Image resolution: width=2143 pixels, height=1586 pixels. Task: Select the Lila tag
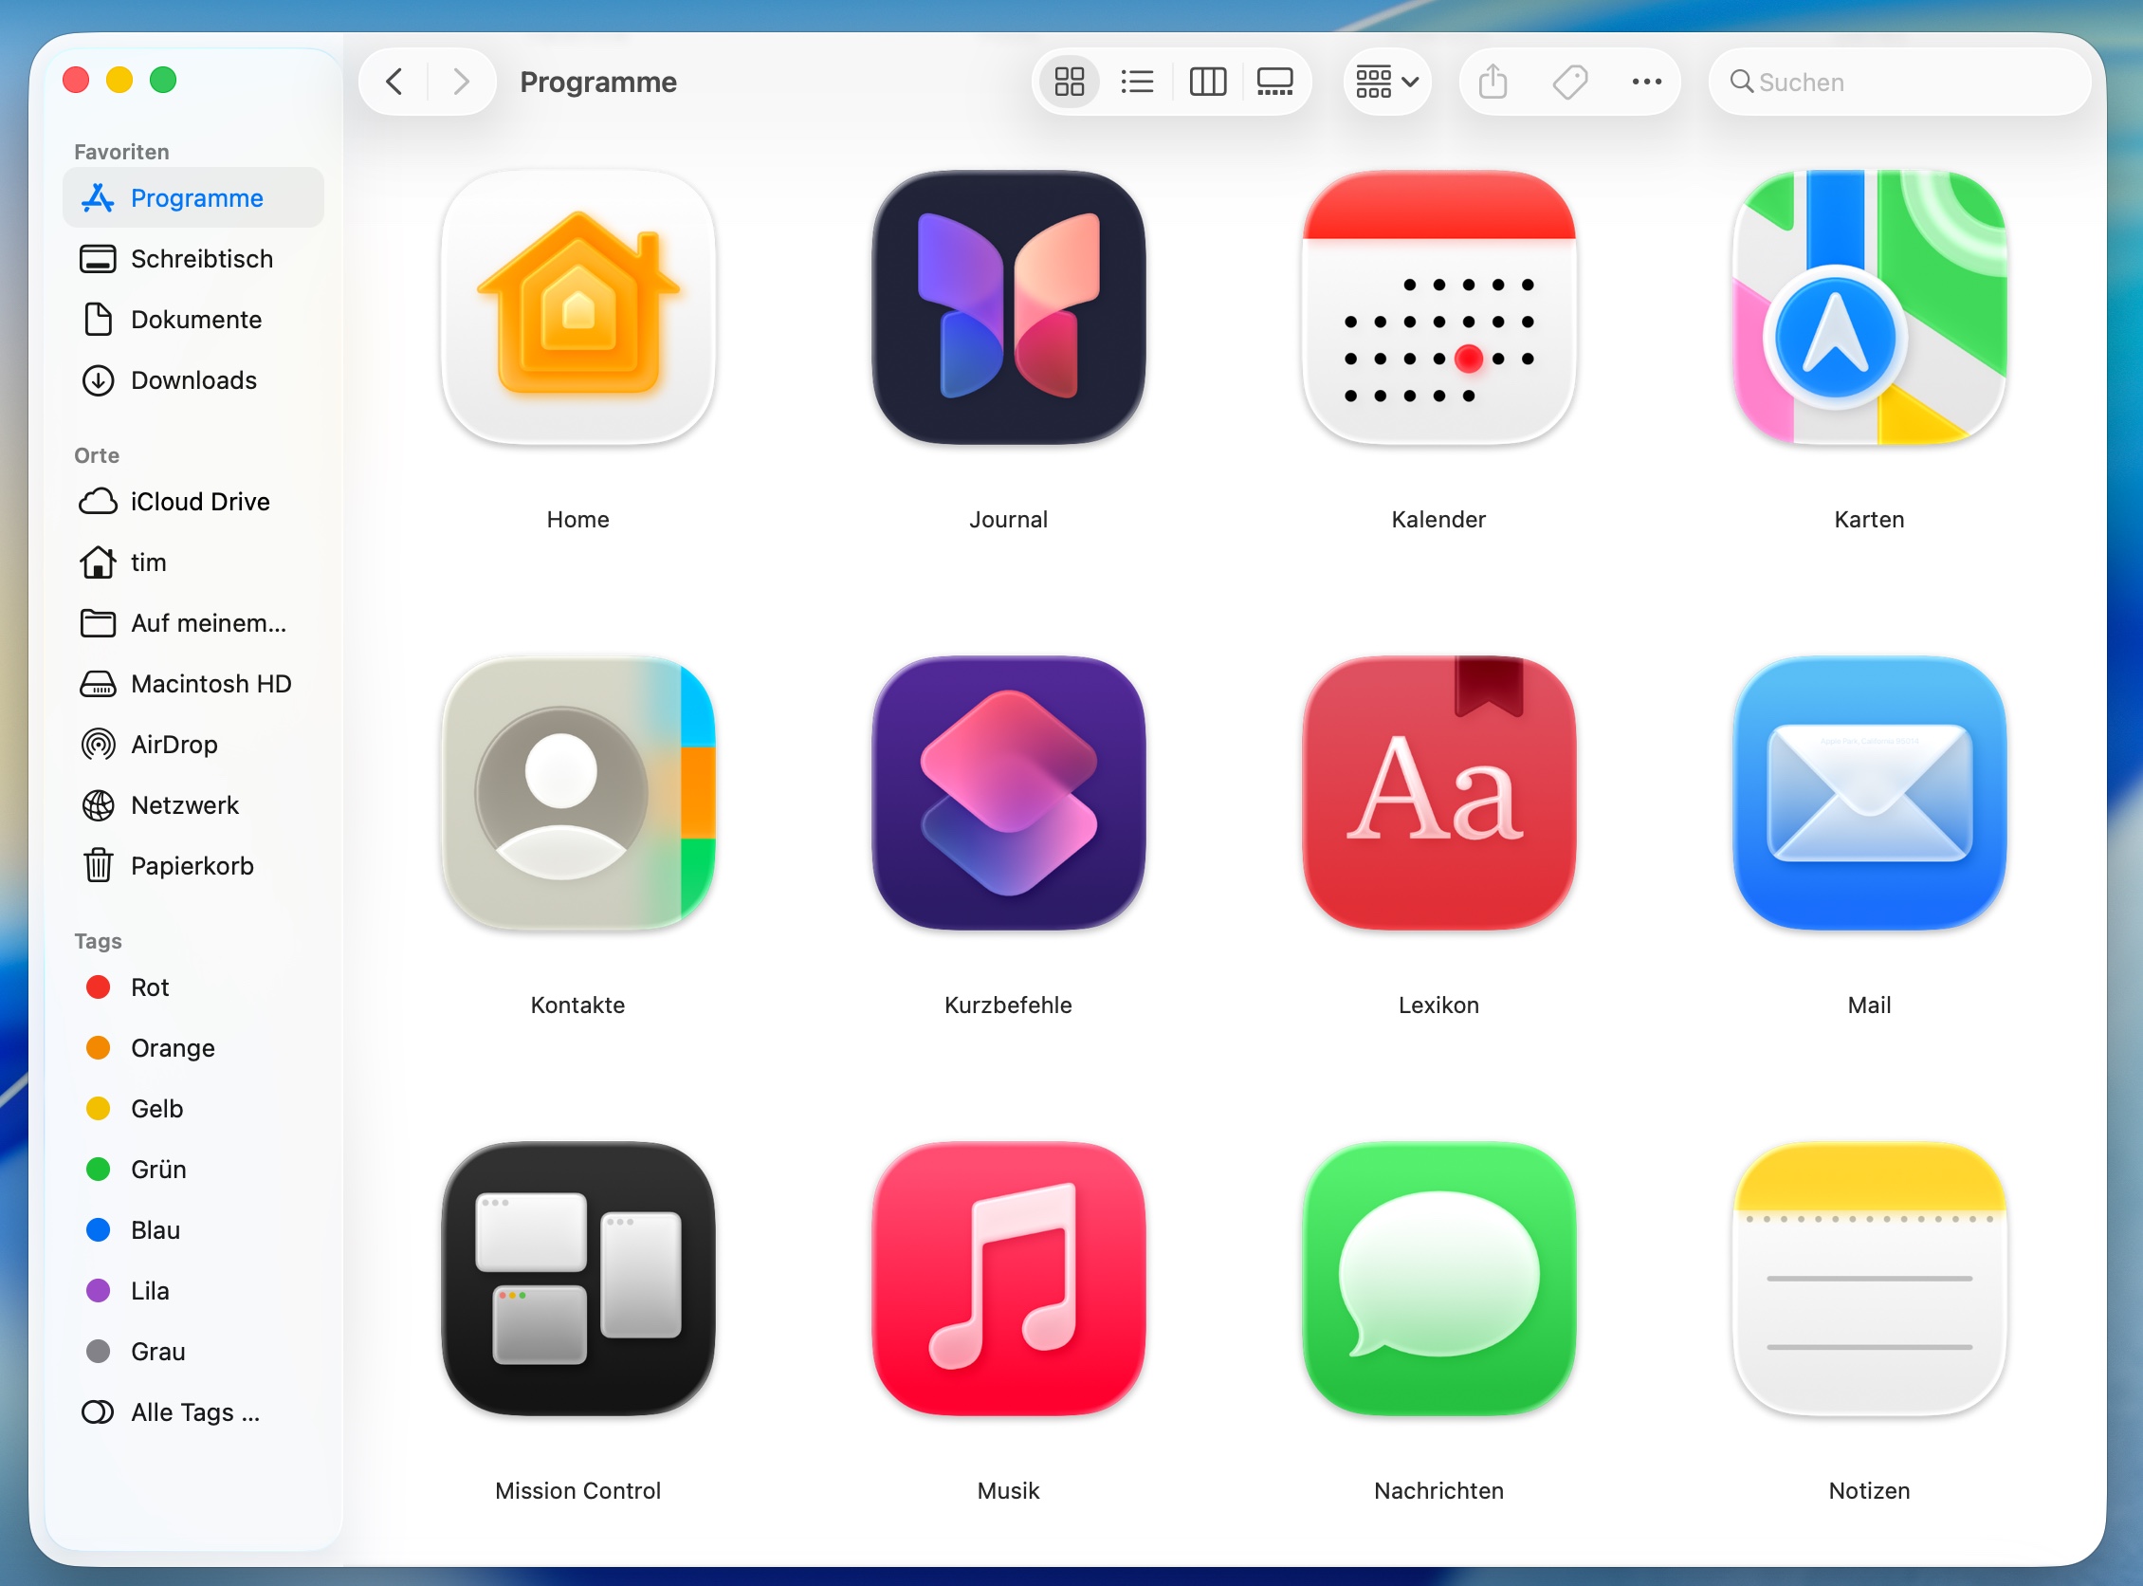pos(192,1290)
